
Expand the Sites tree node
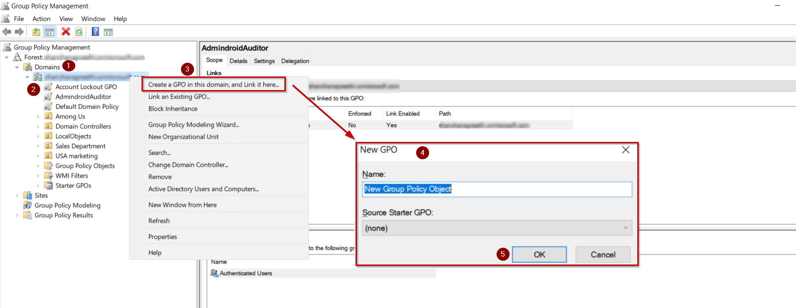pos(17,196)
